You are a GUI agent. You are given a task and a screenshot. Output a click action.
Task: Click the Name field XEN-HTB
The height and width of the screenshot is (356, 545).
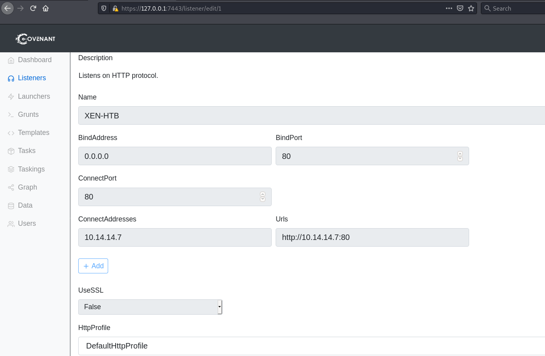[311, 116]
